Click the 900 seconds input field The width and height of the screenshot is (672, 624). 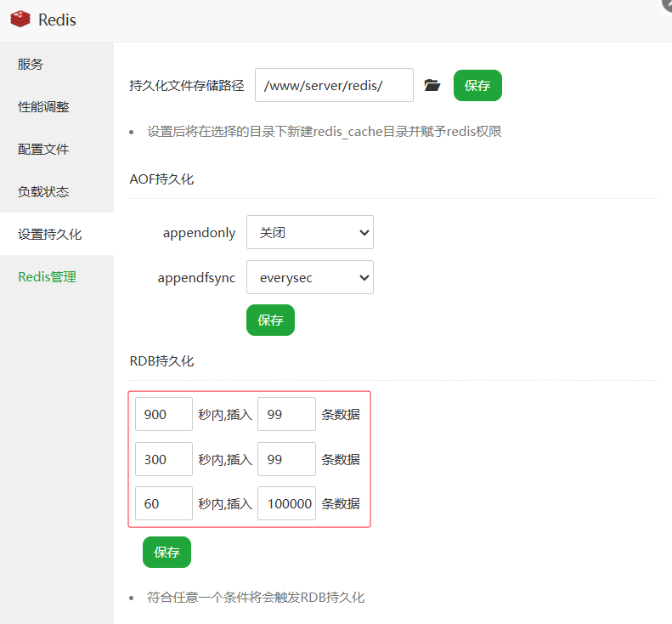tap(163, 414)
